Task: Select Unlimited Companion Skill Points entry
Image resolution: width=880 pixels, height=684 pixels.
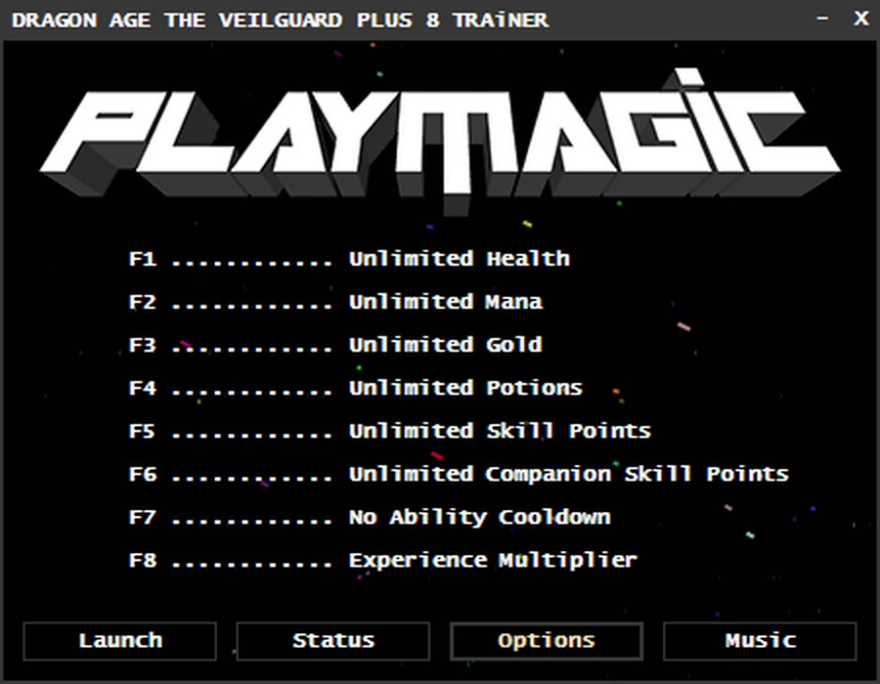Action: coord(459,474)
